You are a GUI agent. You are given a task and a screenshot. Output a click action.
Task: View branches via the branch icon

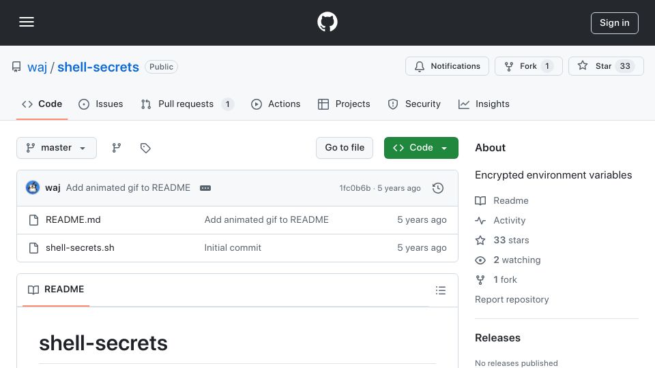pos(117,148)
